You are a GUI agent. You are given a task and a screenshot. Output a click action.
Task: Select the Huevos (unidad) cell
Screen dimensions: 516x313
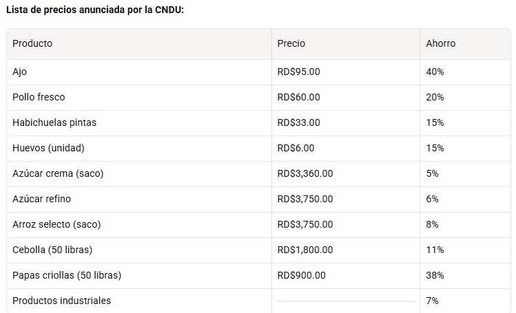(x=48, y=148)
